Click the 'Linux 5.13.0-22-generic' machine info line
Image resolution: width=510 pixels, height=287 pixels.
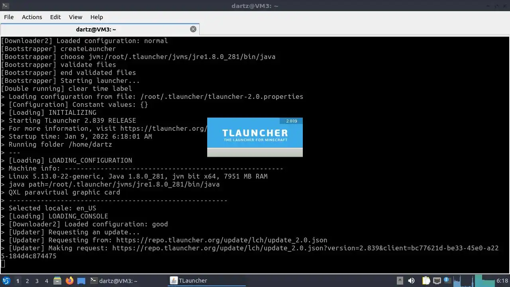(134, 176)
